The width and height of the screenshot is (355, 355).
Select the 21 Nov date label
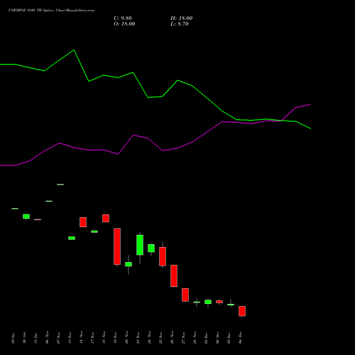click(138, 337)
